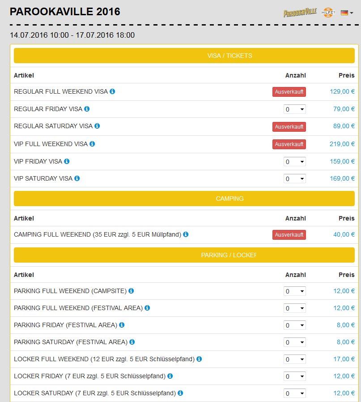Click the 219,00 € price
This screenshot has width=361, height=402.
pos(342,144)
